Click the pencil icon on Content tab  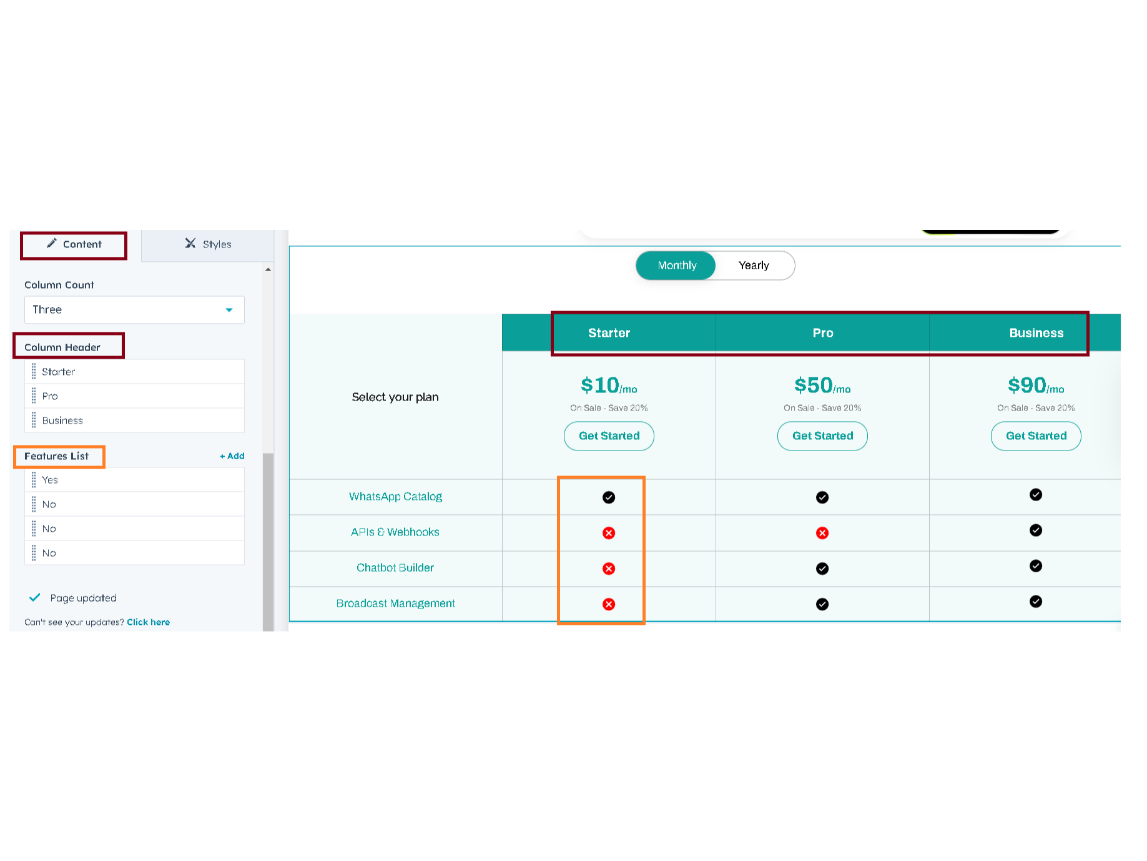[x=52, y=244]
